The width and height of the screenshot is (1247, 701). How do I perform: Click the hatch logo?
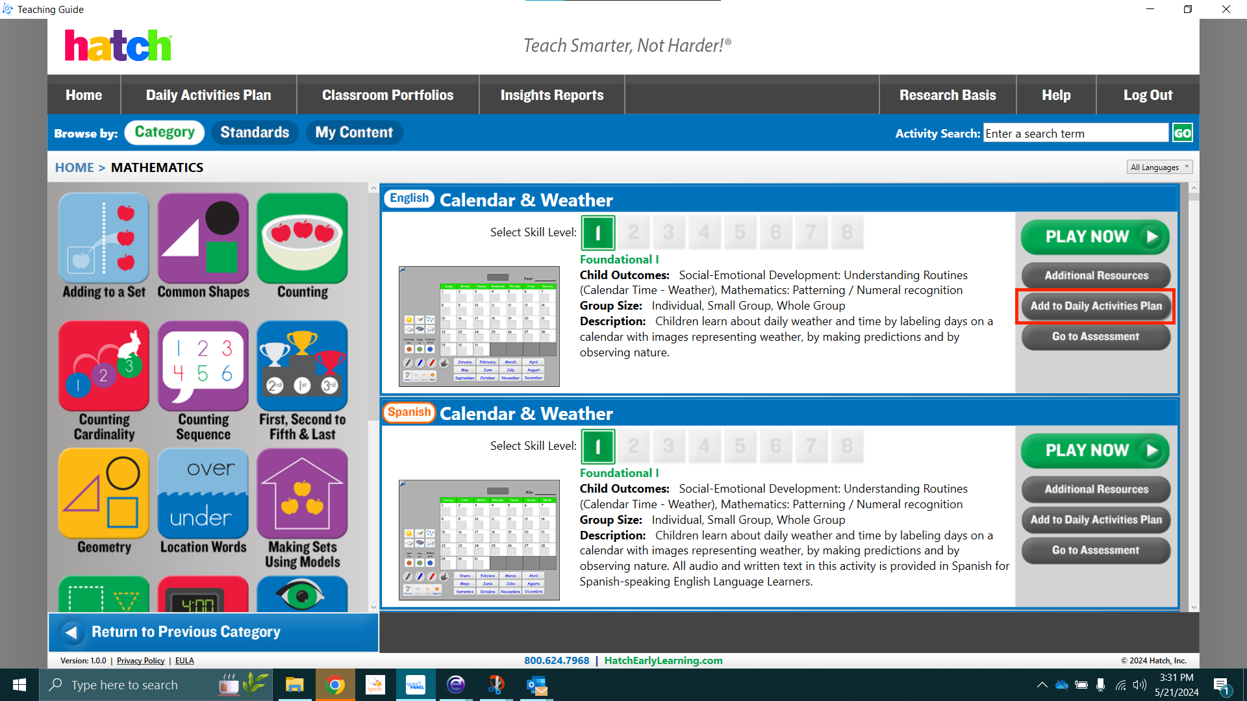118,45
